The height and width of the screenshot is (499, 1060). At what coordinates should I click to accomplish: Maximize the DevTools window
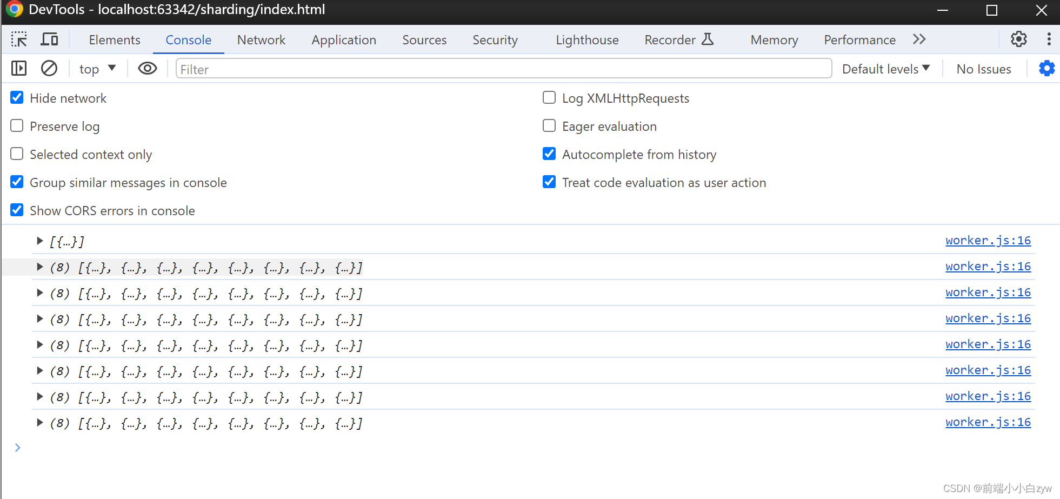click(x=992, y=10)
